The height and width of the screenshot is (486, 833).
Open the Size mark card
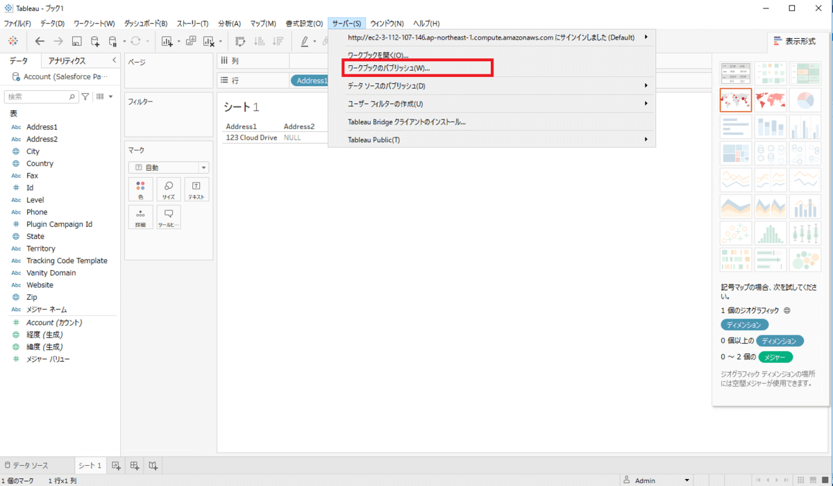pyautogui.click(x=169, y=190)
